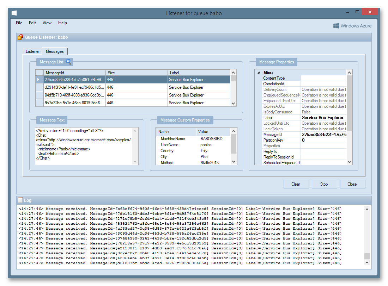Select the IsBodyConsumed property
The image size is (388, 286).
304,112
